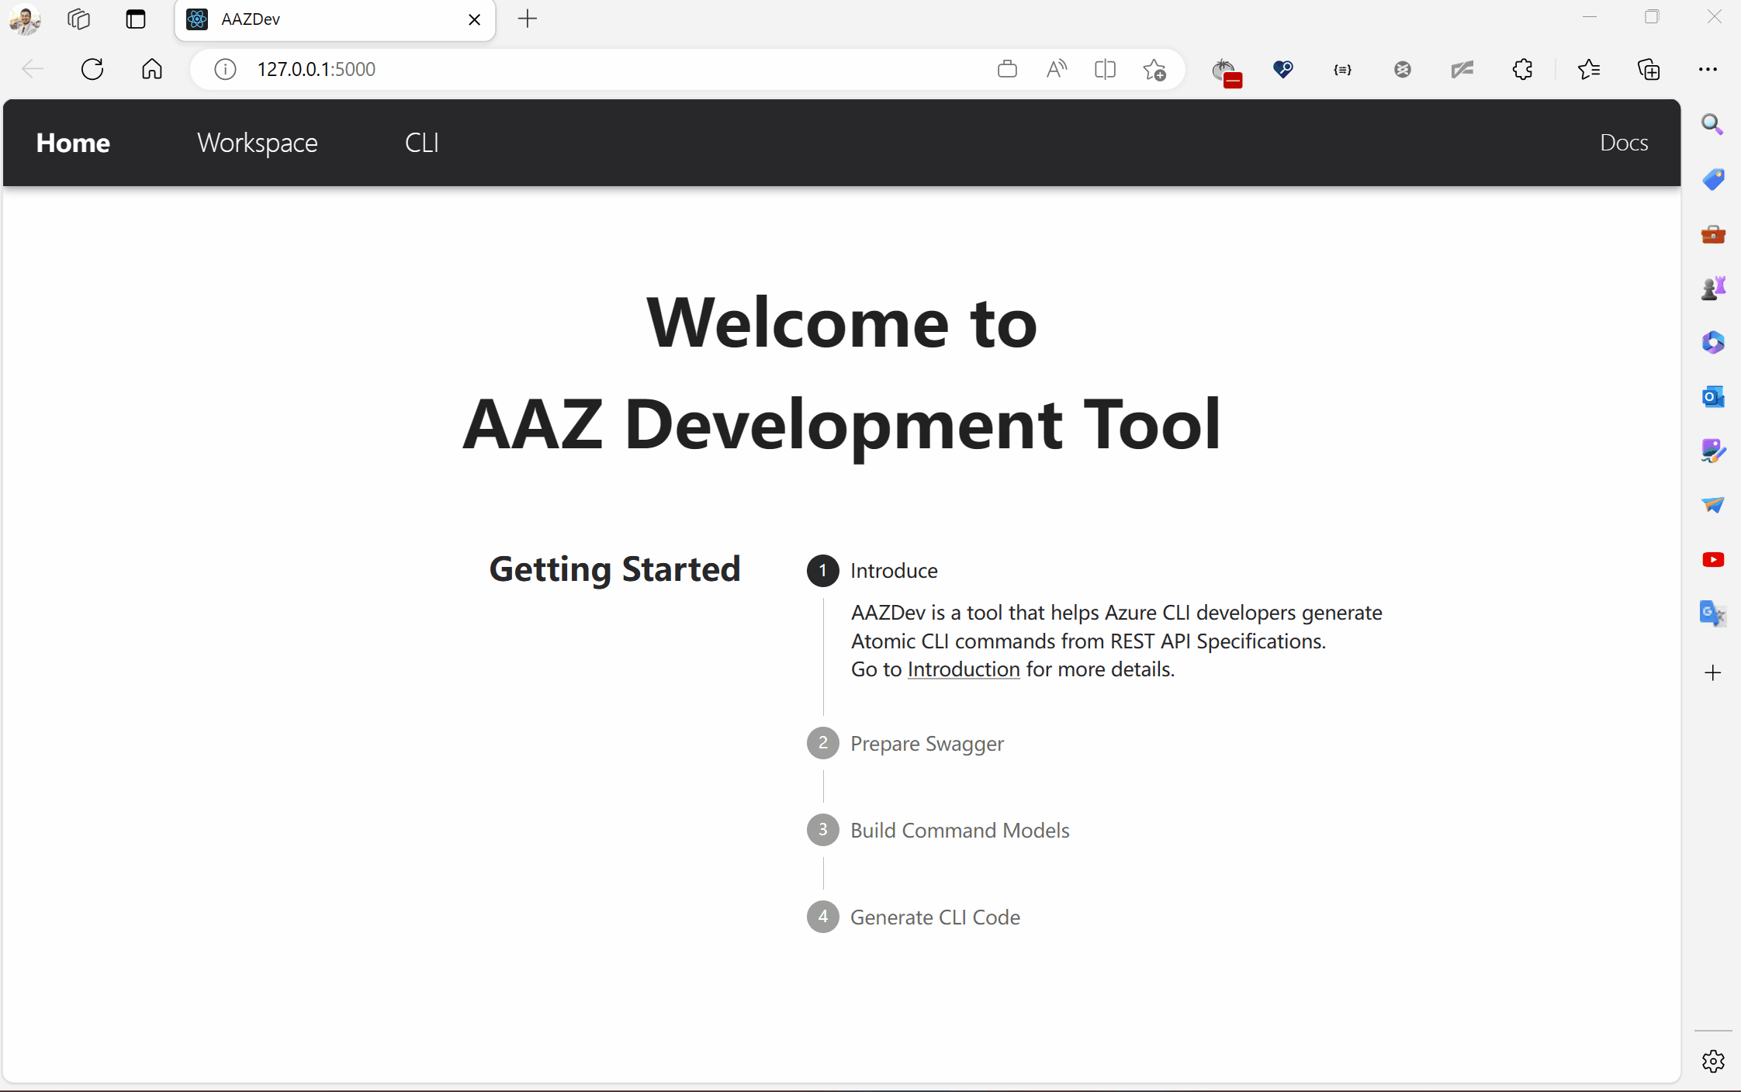Open YouTube from the sidebar

coord(1714,559)
